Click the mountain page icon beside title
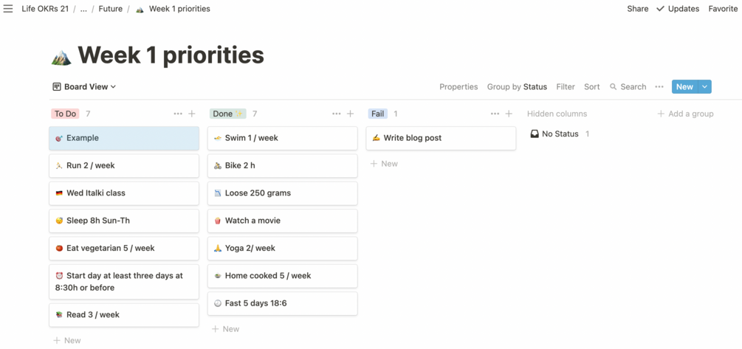 click(x=61, y=57)
